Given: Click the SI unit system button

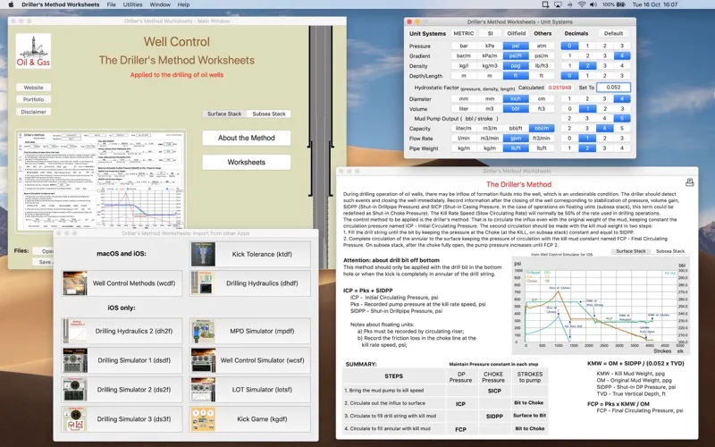Looking at the screenshot, I should pos(490,33).
